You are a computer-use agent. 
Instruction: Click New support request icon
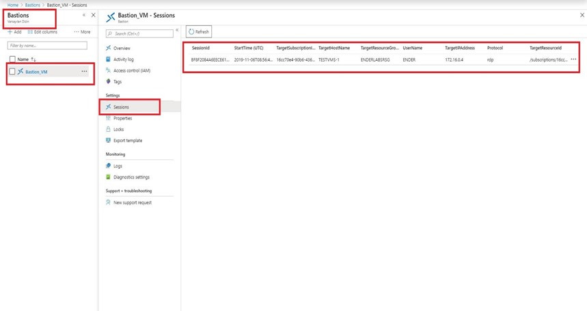point(108,202)
